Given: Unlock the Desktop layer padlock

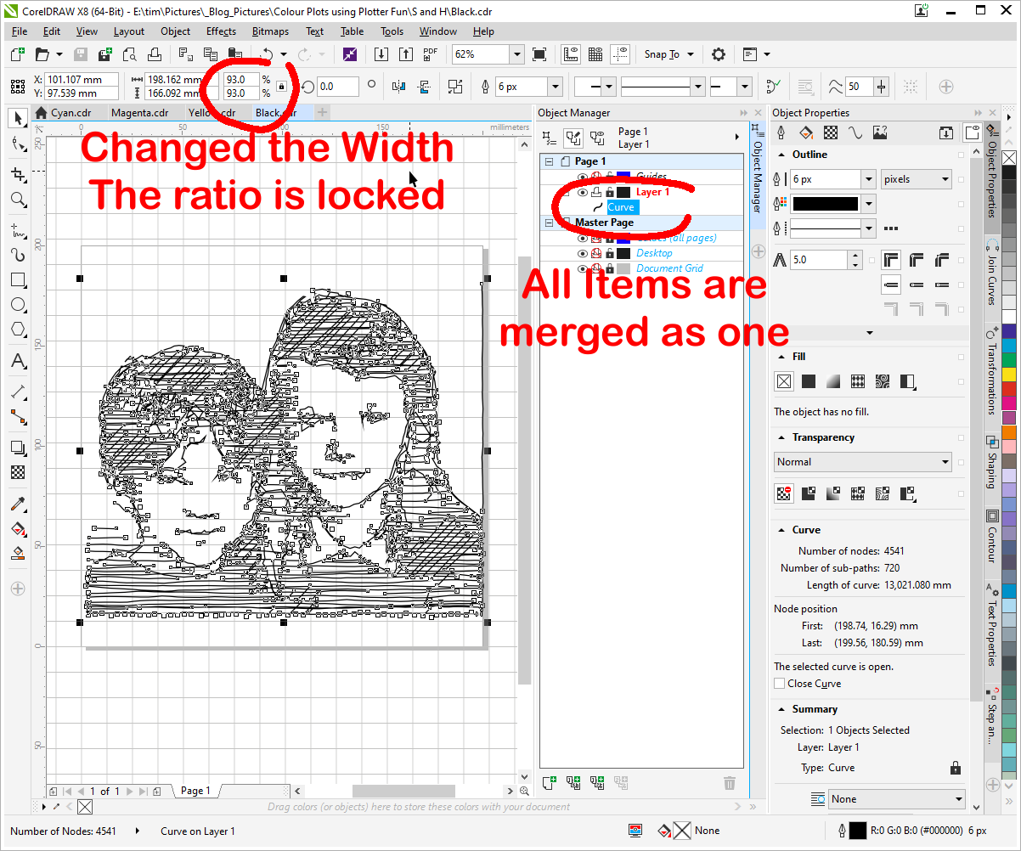Looking at the screenshot, I should [609, 253].
